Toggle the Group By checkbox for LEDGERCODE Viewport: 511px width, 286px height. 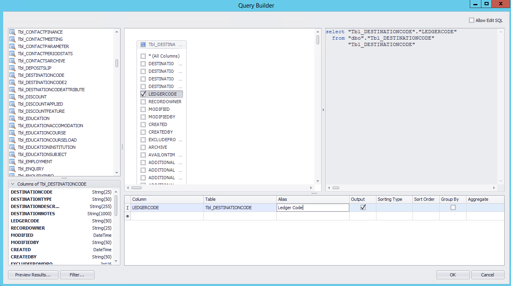[x=453, y=208]
